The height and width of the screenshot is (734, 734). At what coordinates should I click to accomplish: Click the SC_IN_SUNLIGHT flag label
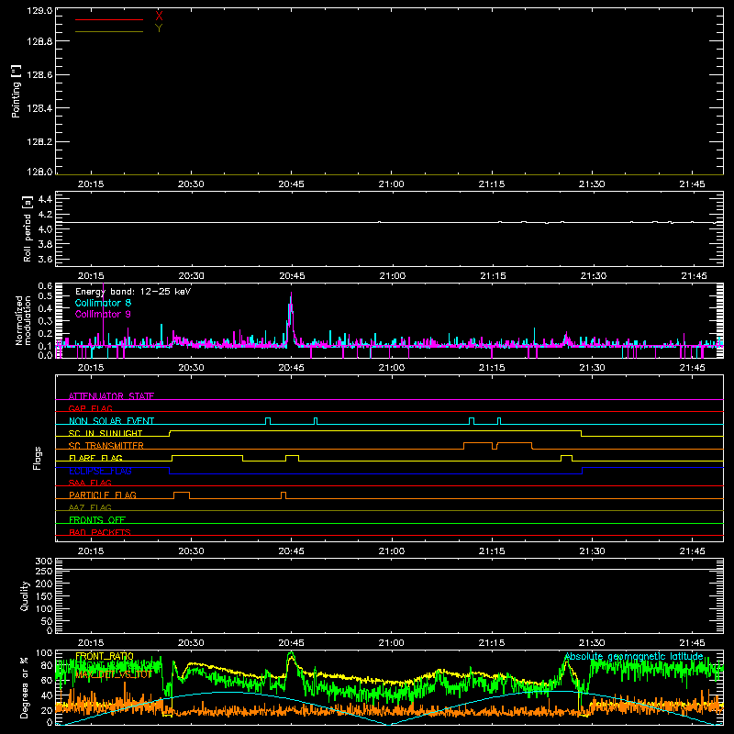pyautogui.click(x=106, y=433)
